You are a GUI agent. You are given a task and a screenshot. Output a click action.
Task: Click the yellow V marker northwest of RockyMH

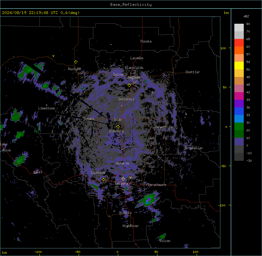click(x=53, y=56)
